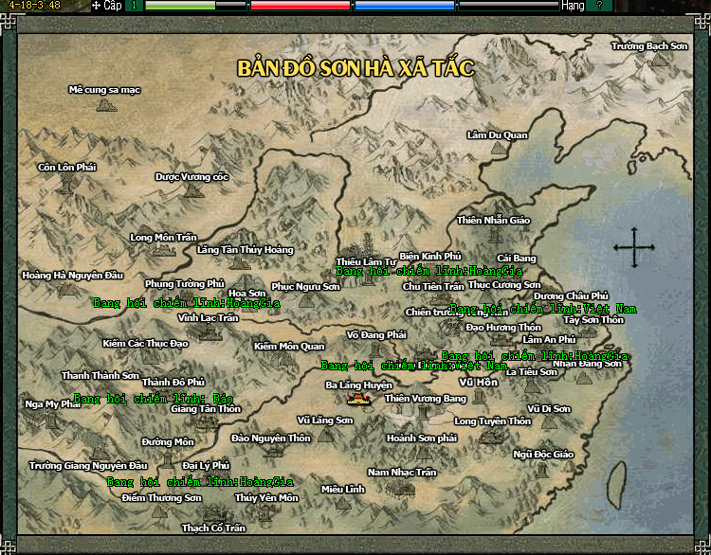Click the Biện Kinh Phủ city label
Viewport: 711px width, 555px height.
[x=429, y=256]
